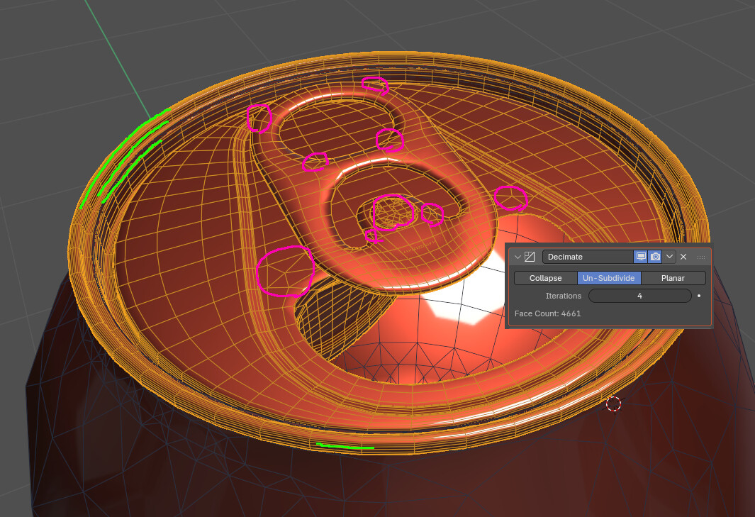The height and width of the screenshot is (517, 755).
Task: Select the Planar decimate mode
Action: click(x=673, y=278)
